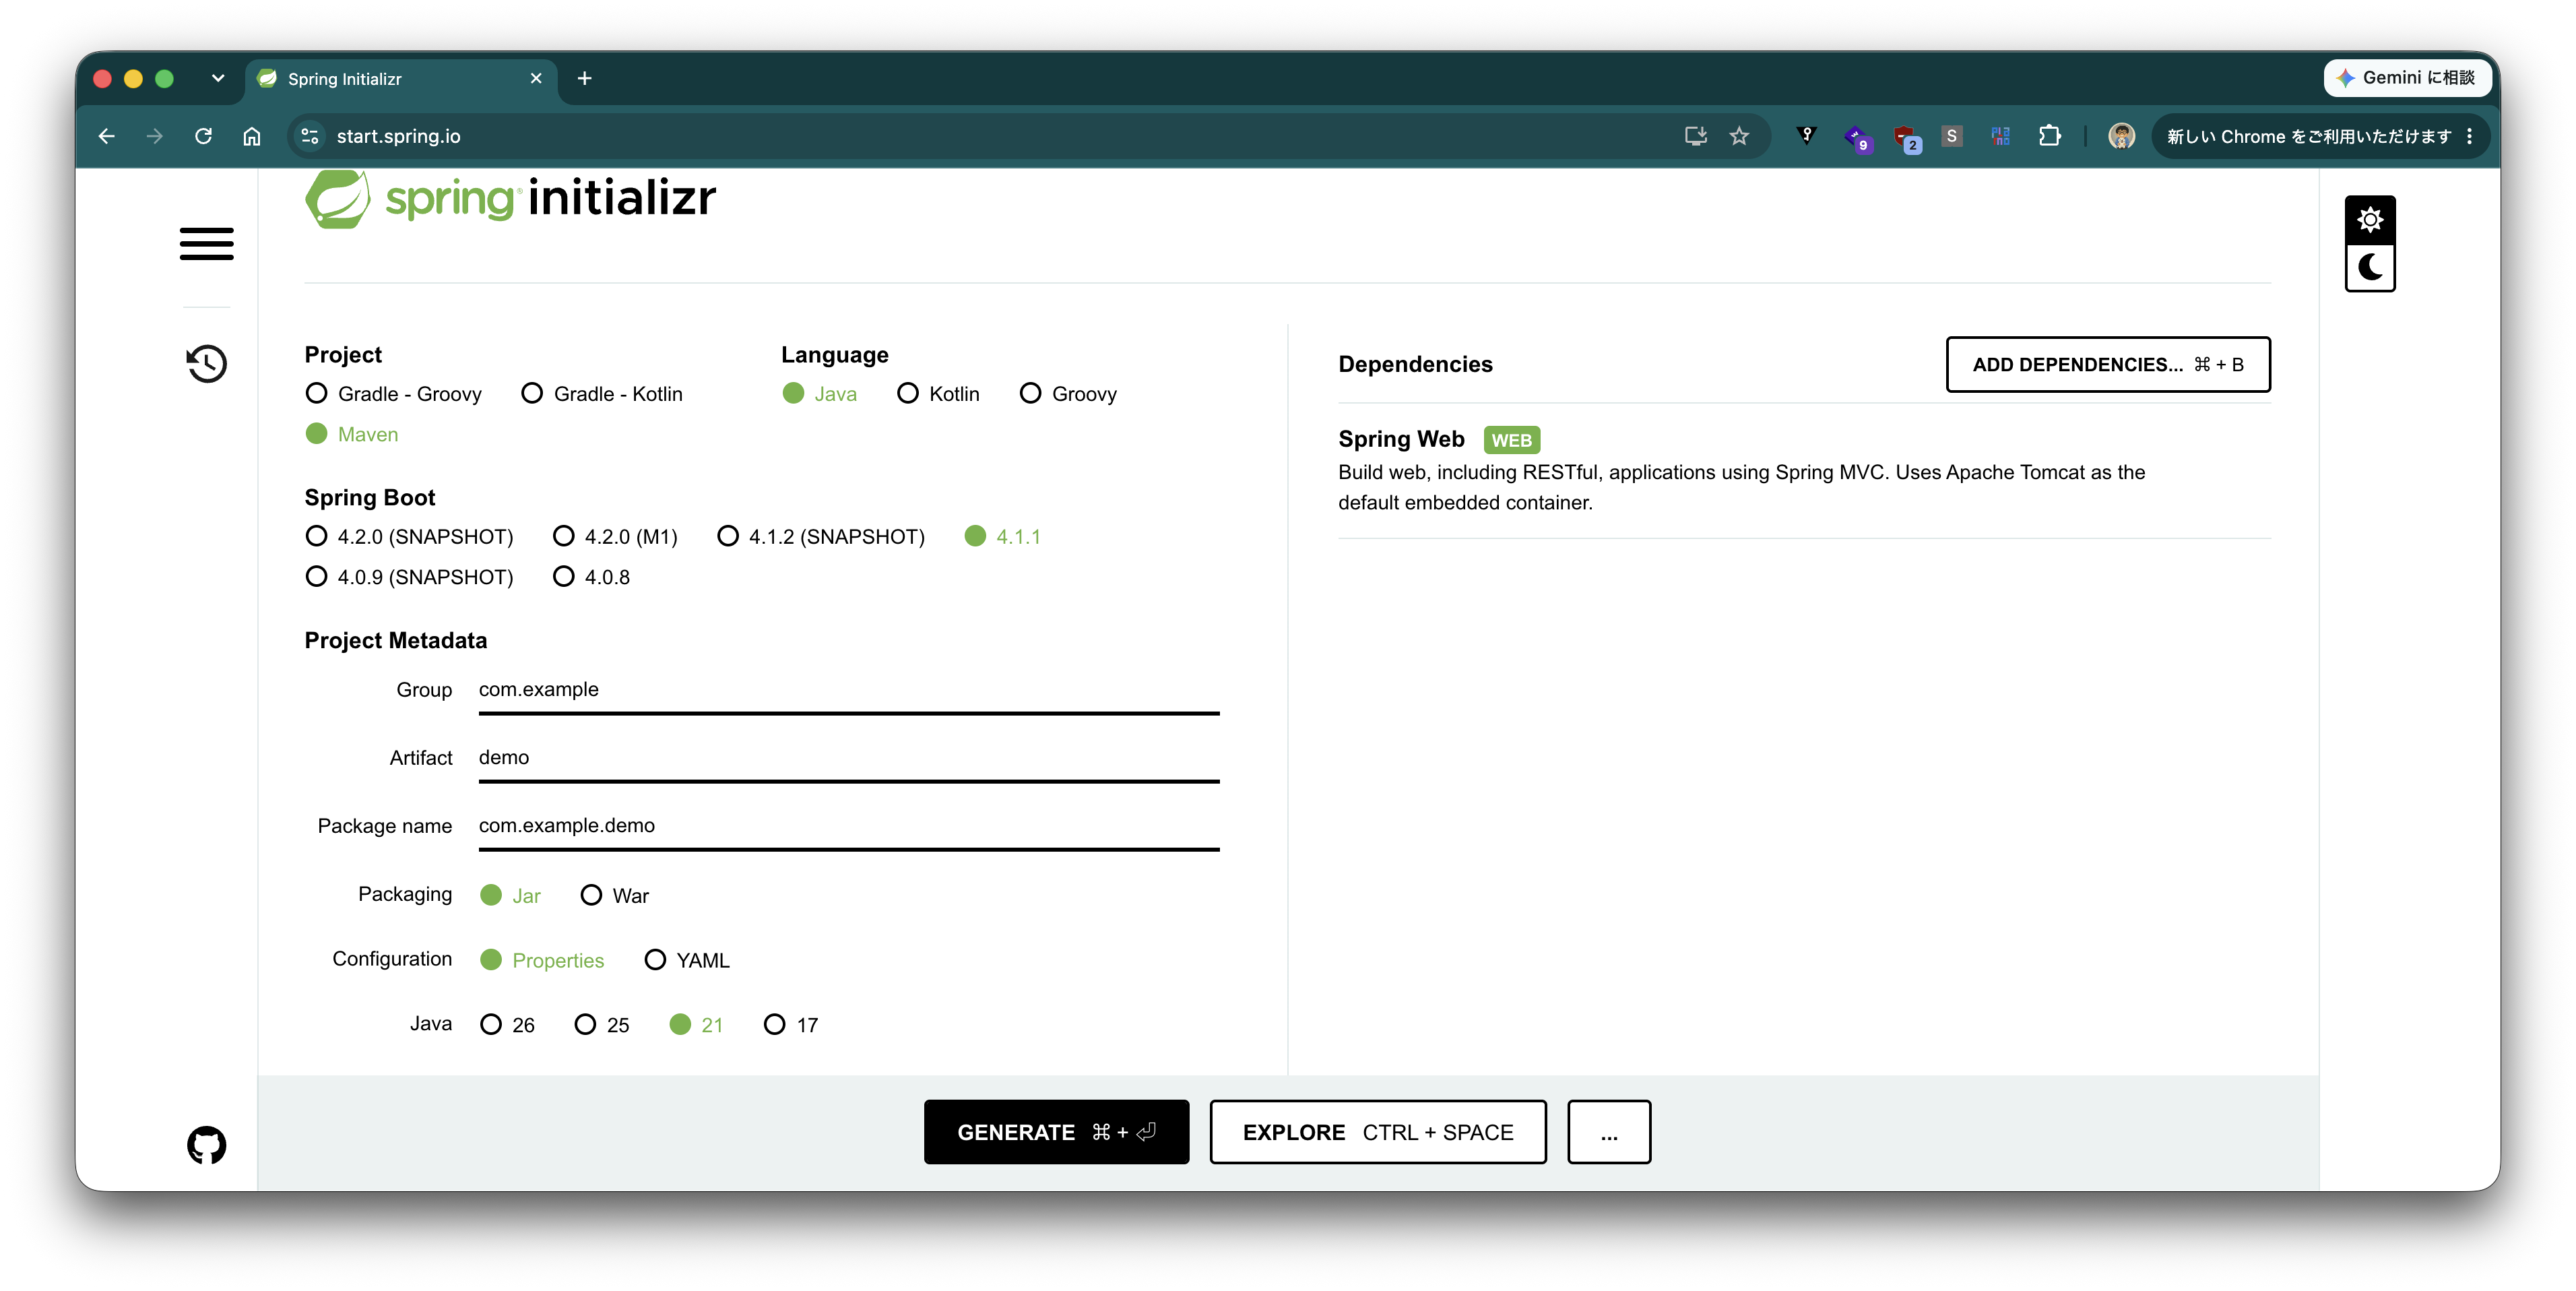2576x1291 pixels.
Task: Choose Groovy as the language
Action: (x=1068, y=394)
